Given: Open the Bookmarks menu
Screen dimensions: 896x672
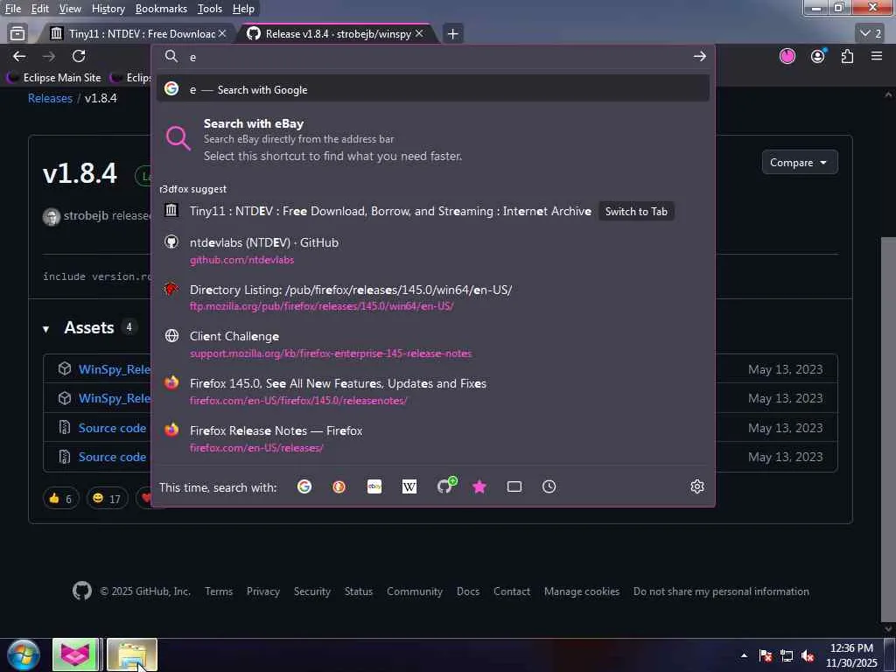Looking at the screenshot, I should point(161,9).
